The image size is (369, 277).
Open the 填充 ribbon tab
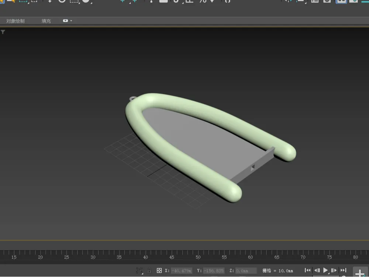(x=46, y=21)
